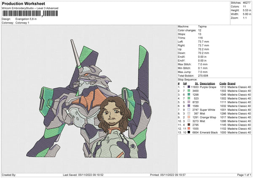
Task: Click the 'Last Saved: 05/11/2022 09:19:52' text
Action: pyautogui.click(x=83, y=175)
